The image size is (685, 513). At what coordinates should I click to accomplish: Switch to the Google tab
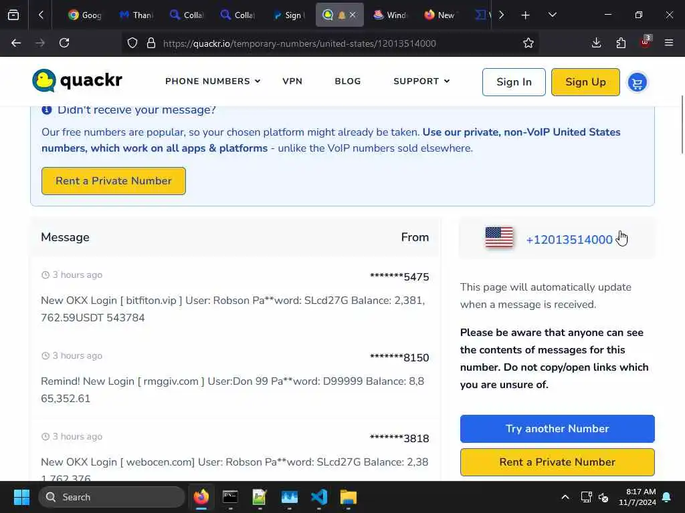pos(85,15)
